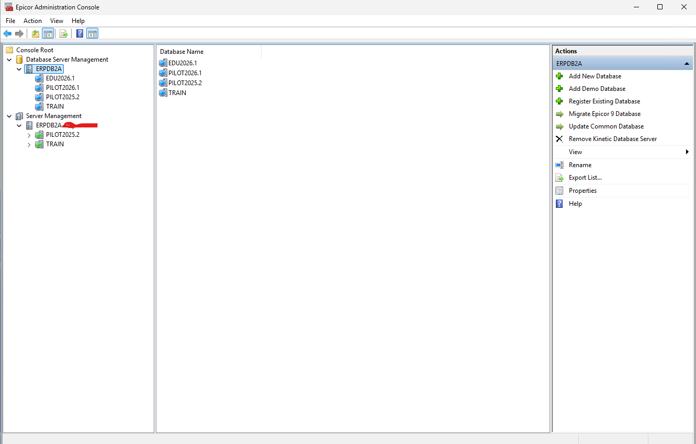Image resolution: width=696 pixels, height=444 pixels.
Task: Click arrow icon beside Update Common Database
Action: (x=560, y=126)
